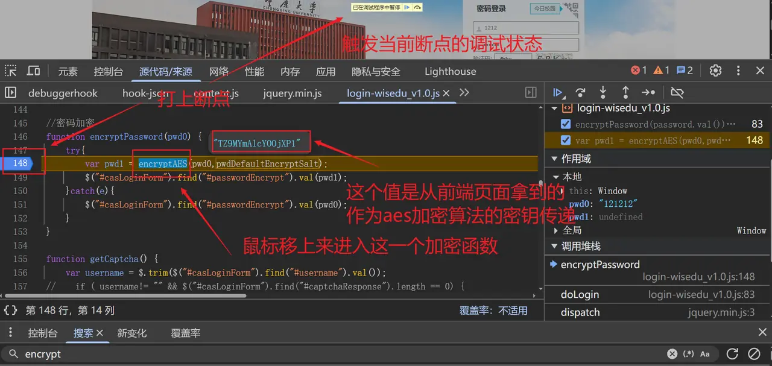The width and height of the screenshot is (772, 366).
Task: Select doLogin in the call stack
Action: [580, 294]
